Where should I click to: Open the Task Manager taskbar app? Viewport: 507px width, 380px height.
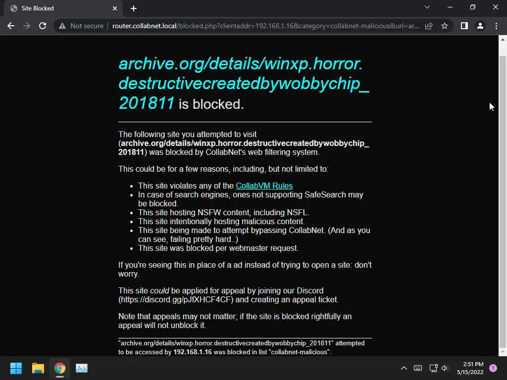82,368
